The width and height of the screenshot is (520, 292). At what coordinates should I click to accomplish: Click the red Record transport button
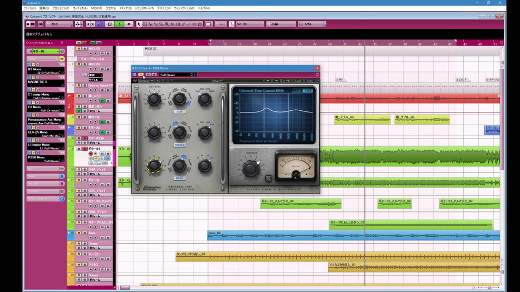pos(129,24)
